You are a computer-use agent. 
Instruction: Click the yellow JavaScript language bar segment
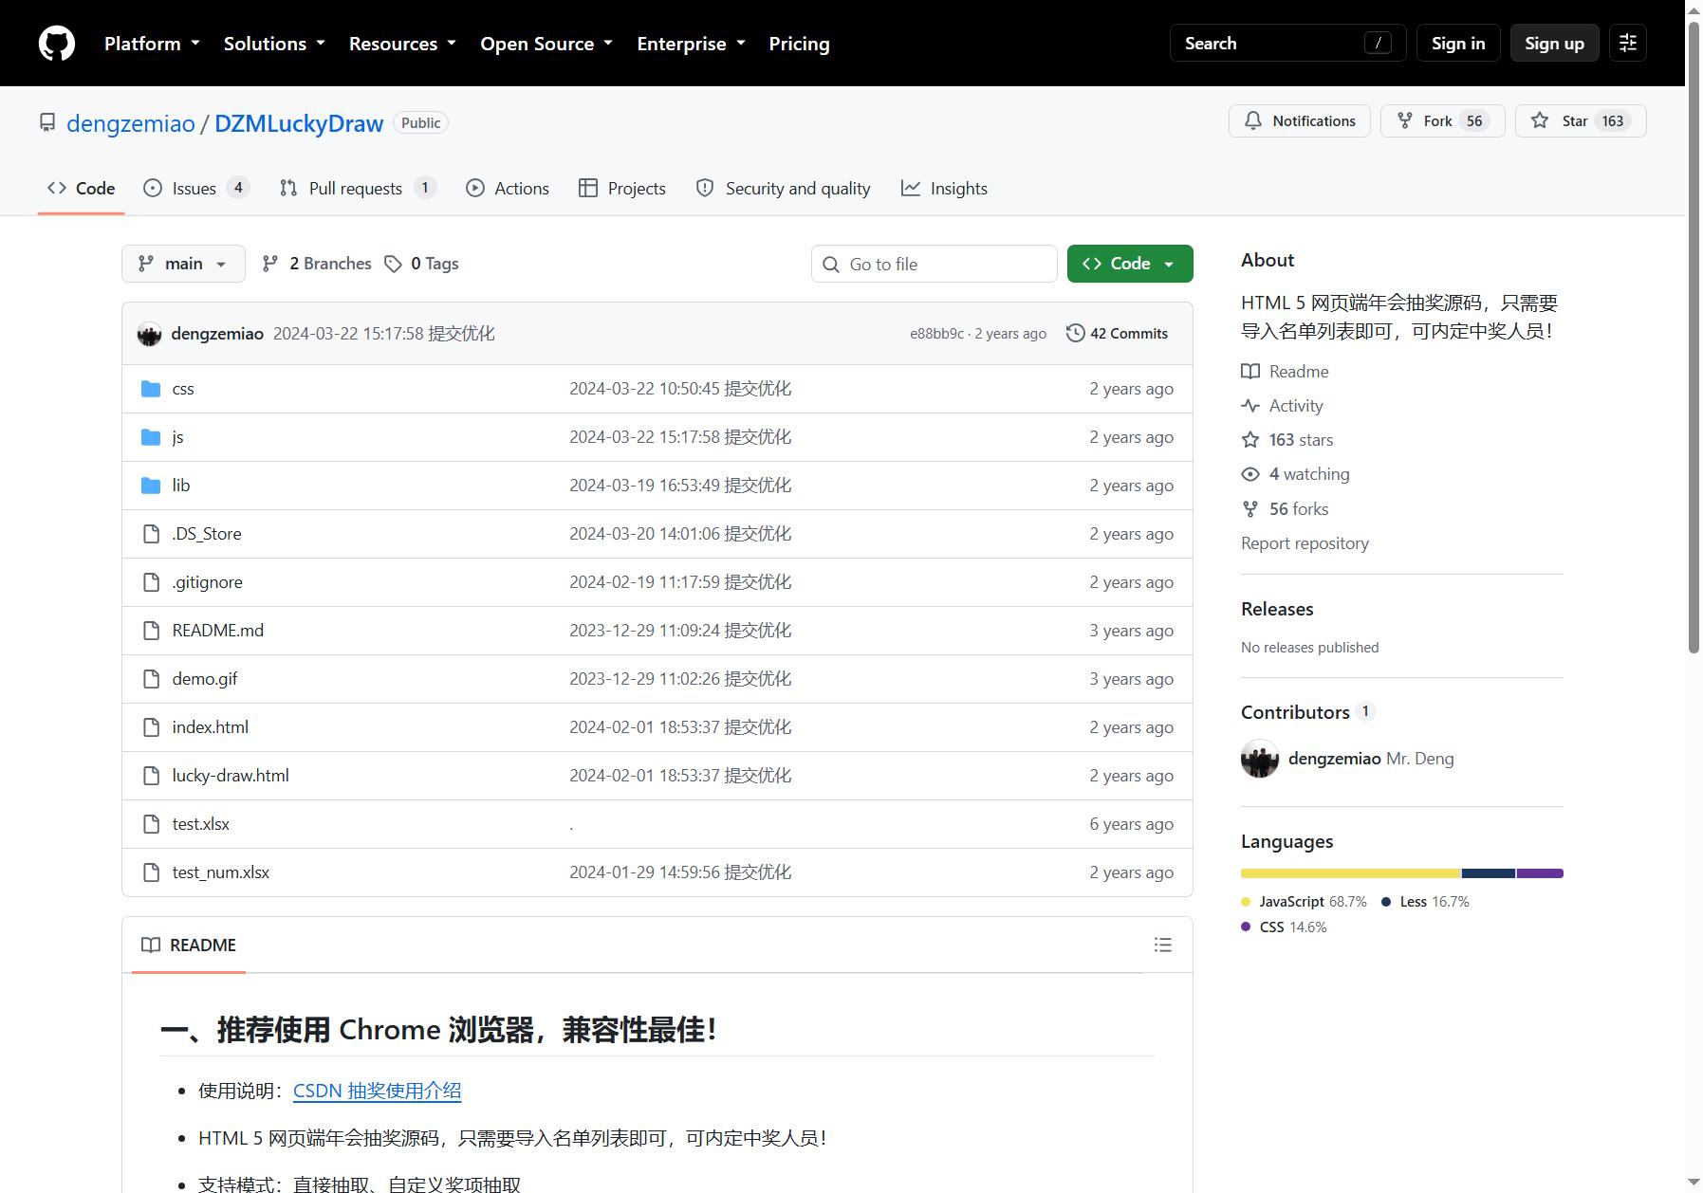(x=1351, y=873)
